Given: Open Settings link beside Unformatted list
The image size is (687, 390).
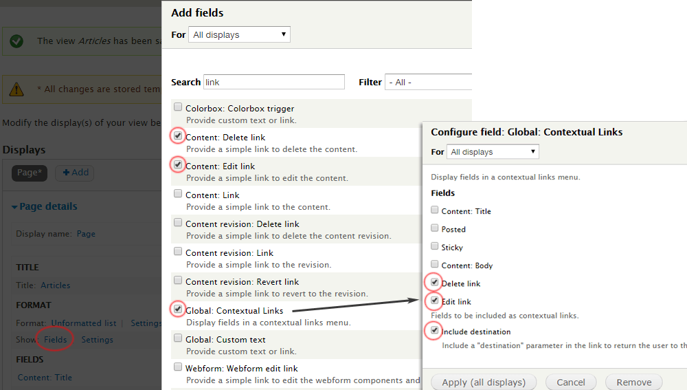Looking at the screenshot, I should (146, 323).
